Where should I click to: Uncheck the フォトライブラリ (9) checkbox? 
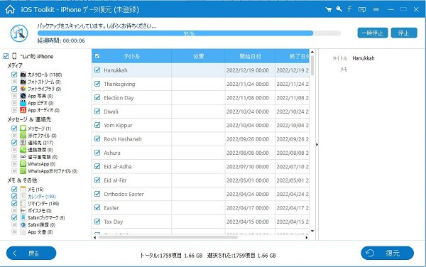pos(14,89)
